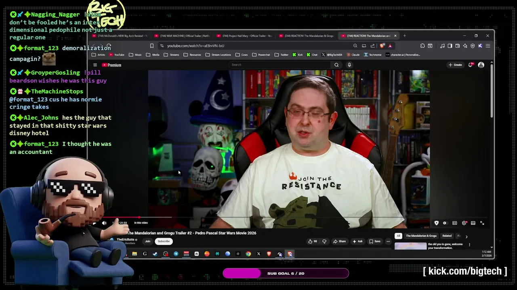Open the Twitter bookmarks folder
The width and height of the screenshot is (517, 290).
[282, 55]
